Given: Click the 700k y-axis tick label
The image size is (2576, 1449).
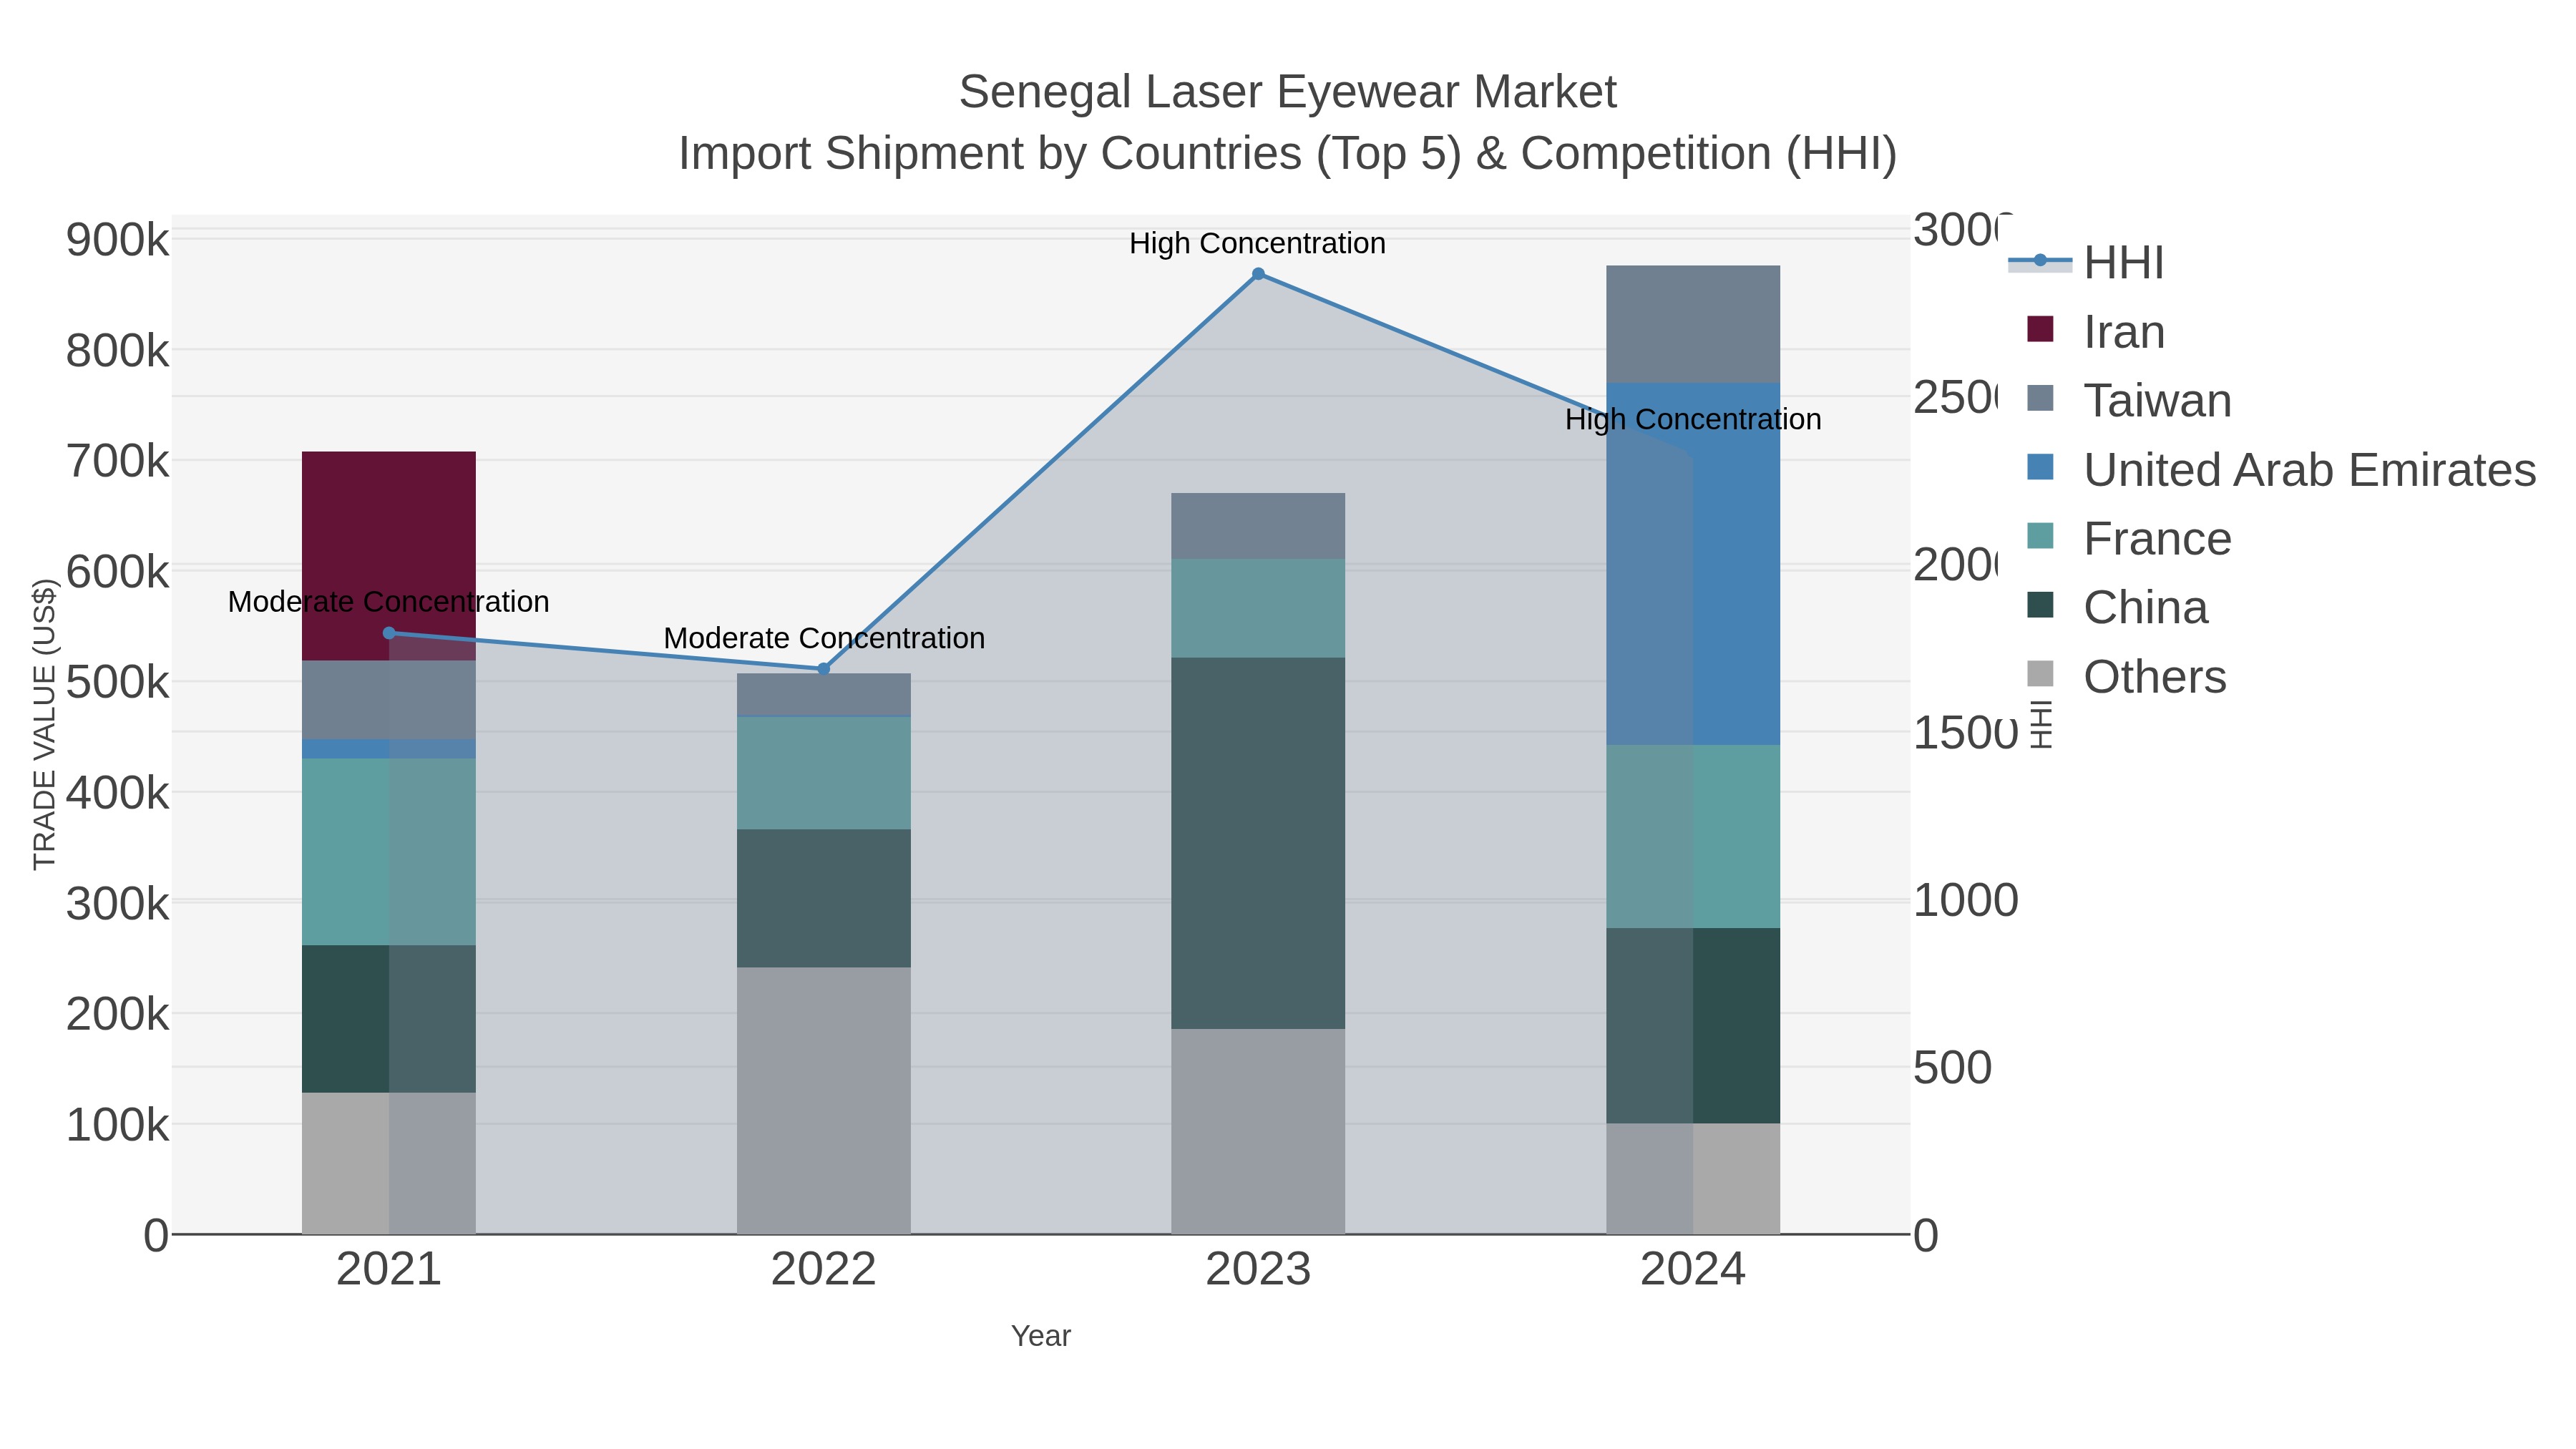Looking at the screenshot, I should click(x=118, y=461).
